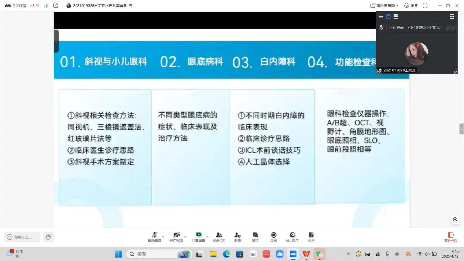Click the 邀请 invite icon
464x261 pixels.
tap(237, 236)
